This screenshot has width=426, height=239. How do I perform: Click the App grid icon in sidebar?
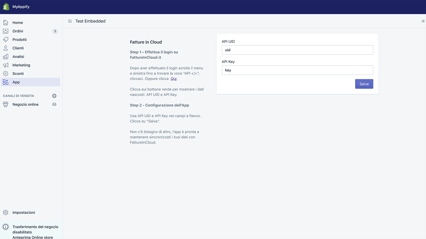6,82
